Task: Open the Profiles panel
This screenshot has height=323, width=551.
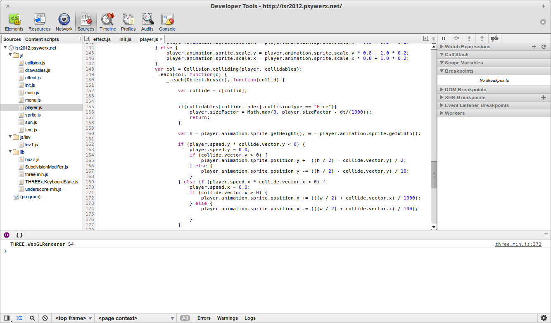Action: point(128,22)
